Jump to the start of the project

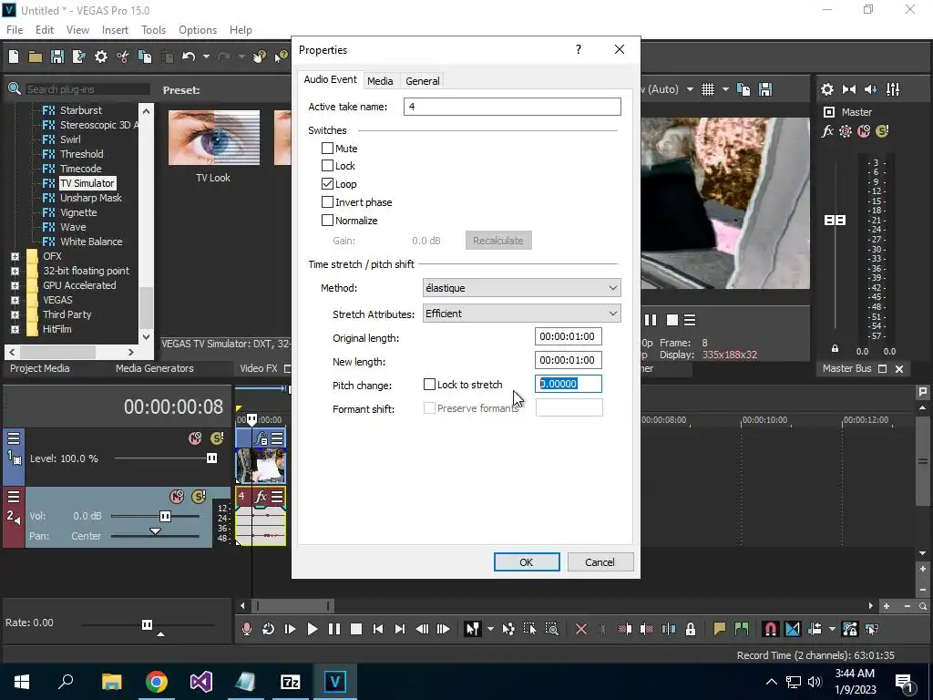click(378, 629)
